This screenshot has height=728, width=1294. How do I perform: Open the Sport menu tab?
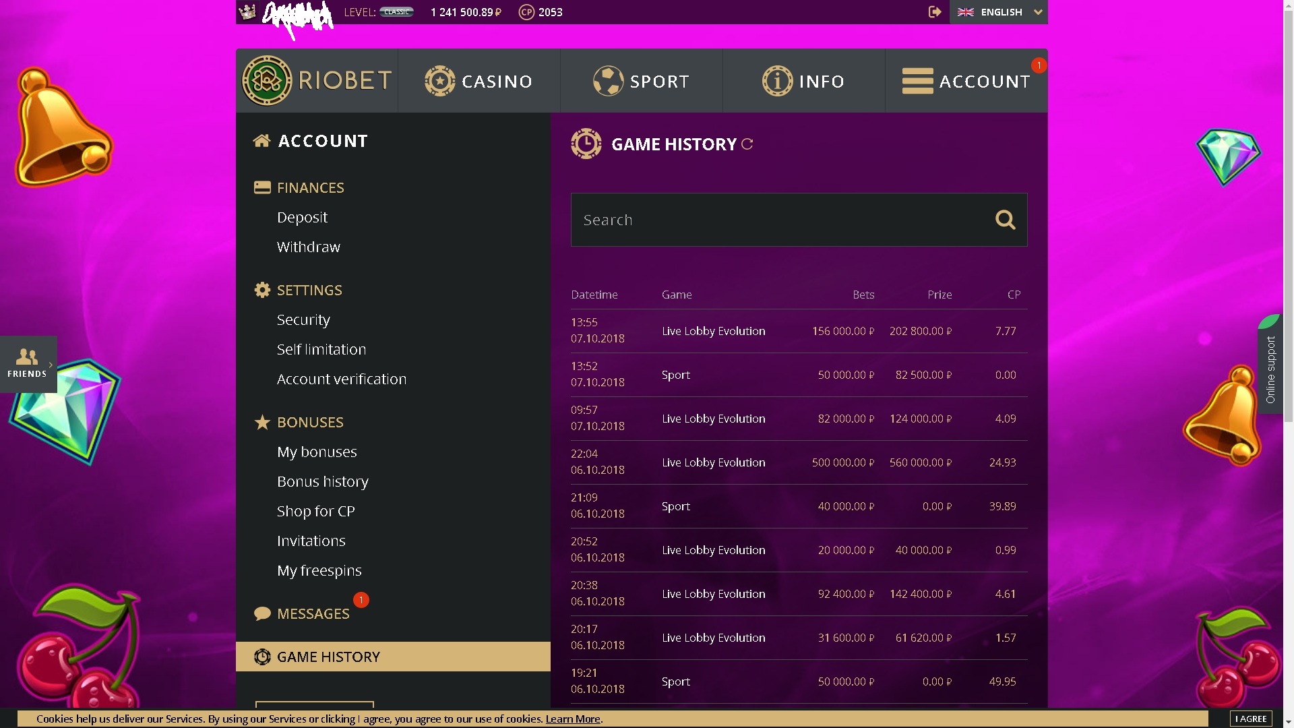tap(641, 81)
